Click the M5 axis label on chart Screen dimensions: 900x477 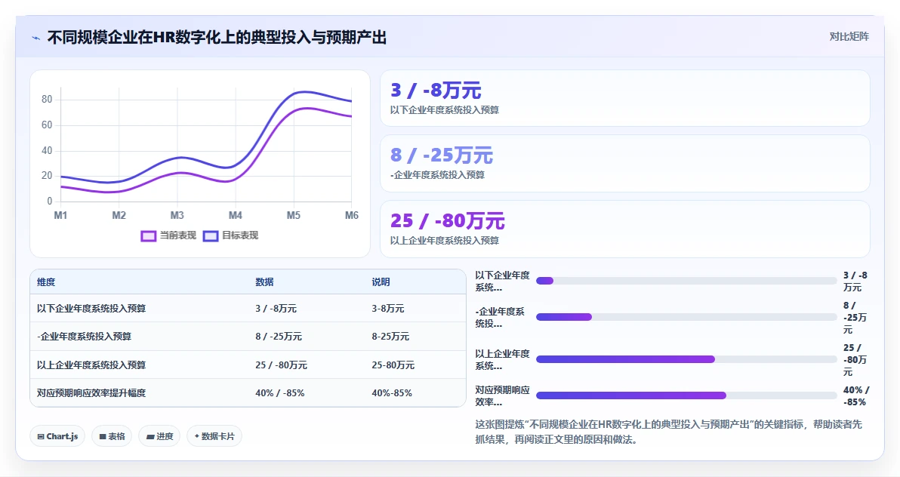pos(293,215)
